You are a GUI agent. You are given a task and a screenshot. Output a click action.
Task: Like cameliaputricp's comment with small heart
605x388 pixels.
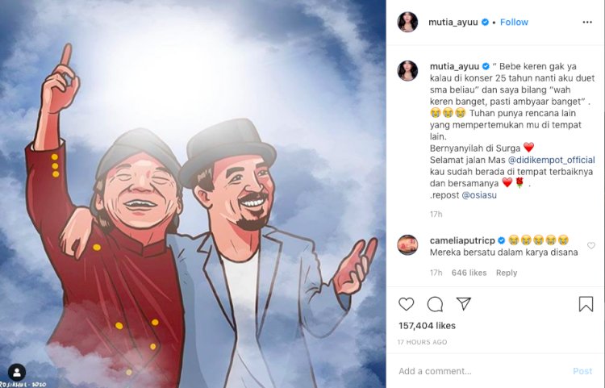[x=590, y=245]
